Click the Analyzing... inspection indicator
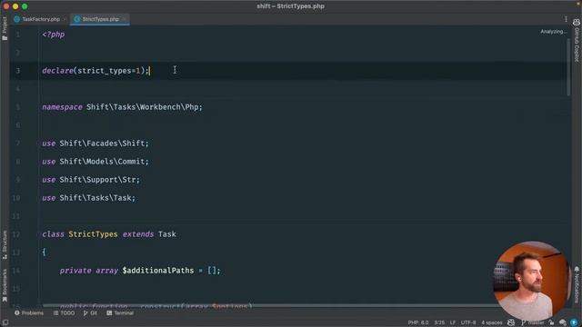The width and height of the screenshot is (582, 327). pos(554,32)
